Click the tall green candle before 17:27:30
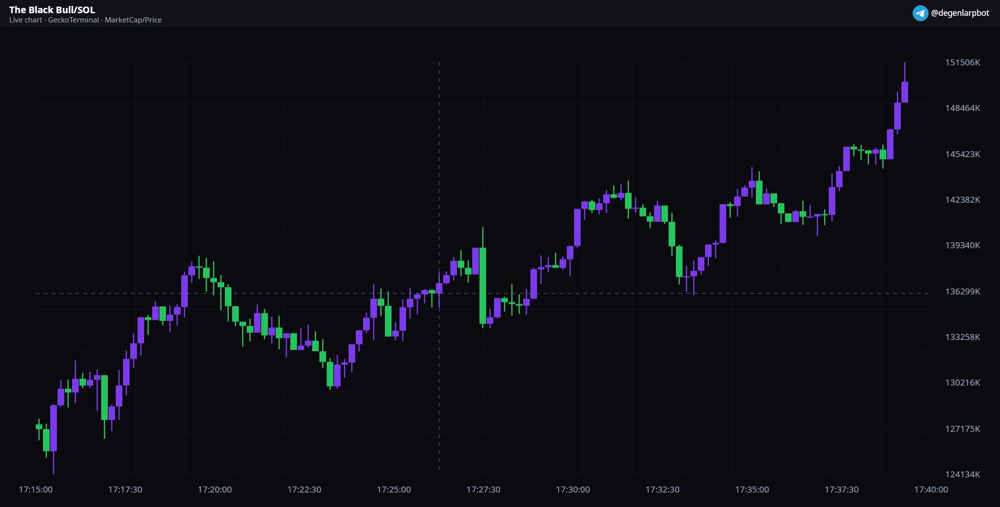The image size is (1000, 507). pyautogui.click(x=483, y=285)
